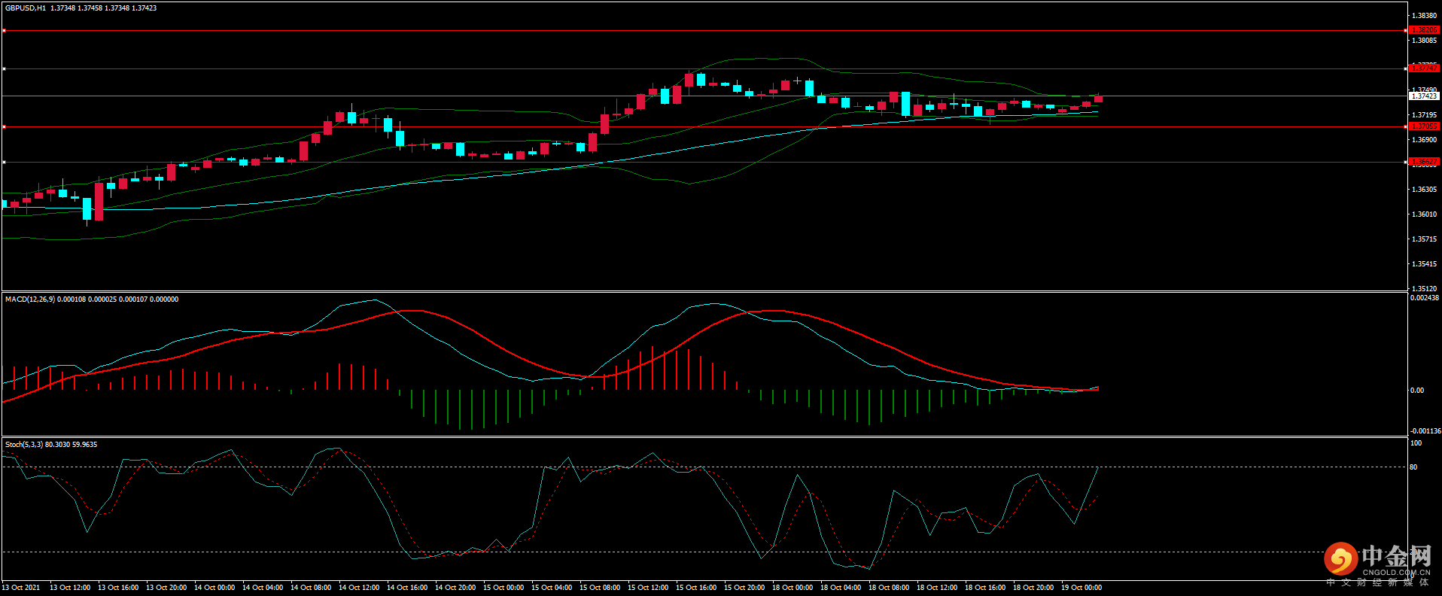Click the latest red candle at chart's right edge

click(1099, 99)
